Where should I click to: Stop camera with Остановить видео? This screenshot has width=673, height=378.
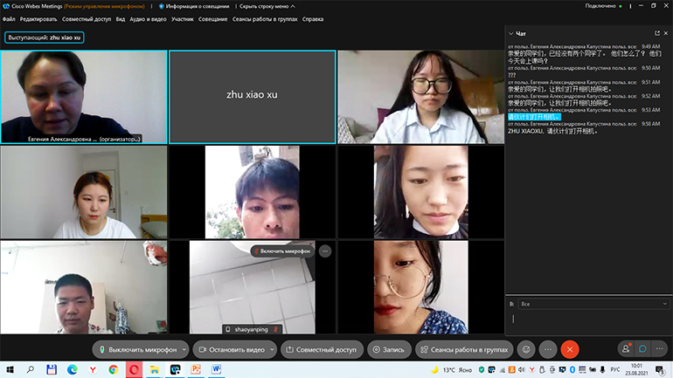click(x=230, y=349)
